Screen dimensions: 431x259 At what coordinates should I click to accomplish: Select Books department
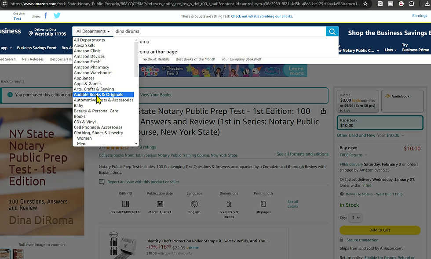tap(80, 116)
